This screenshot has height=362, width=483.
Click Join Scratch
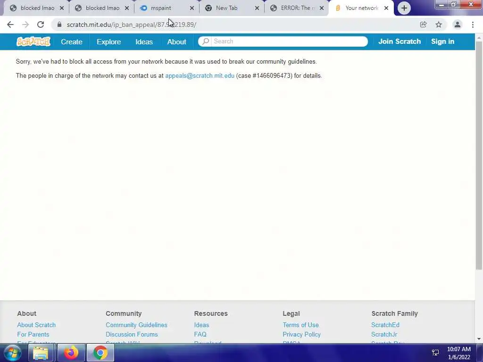[399, 41]
